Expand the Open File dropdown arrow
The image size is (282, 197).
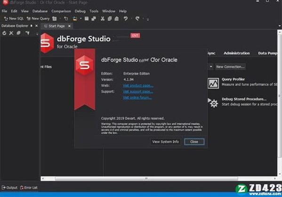coord(81,18)
